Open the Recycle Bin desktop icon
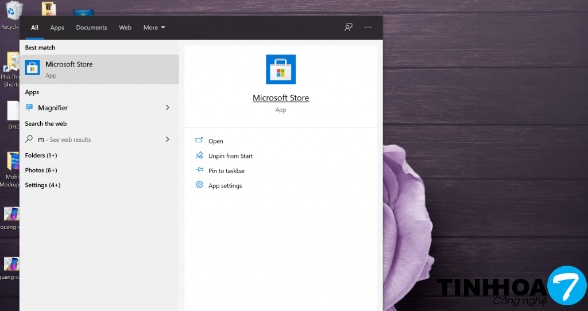The image size is (588, 311). pyautogui.click(x=11, y=13)
